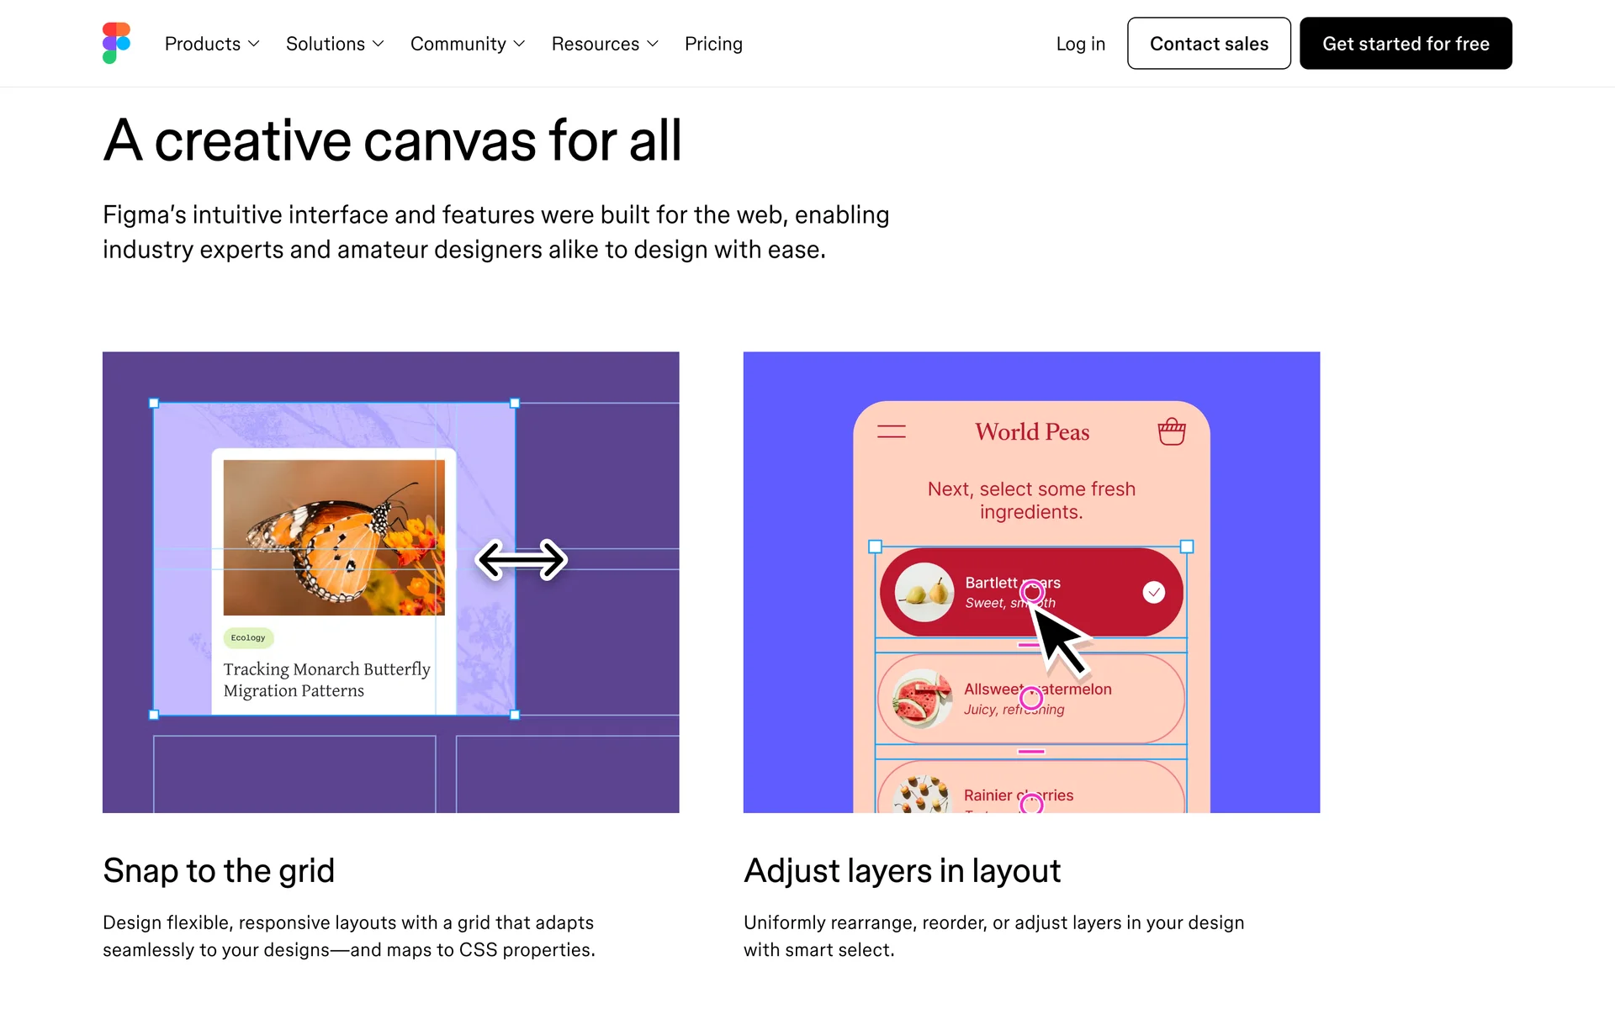Click the Ecology tag on butterfly card

[x=248, y=637]
